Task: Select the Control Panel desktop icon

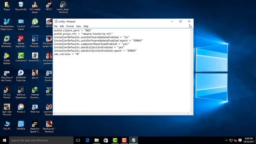Action: point(21,24)
